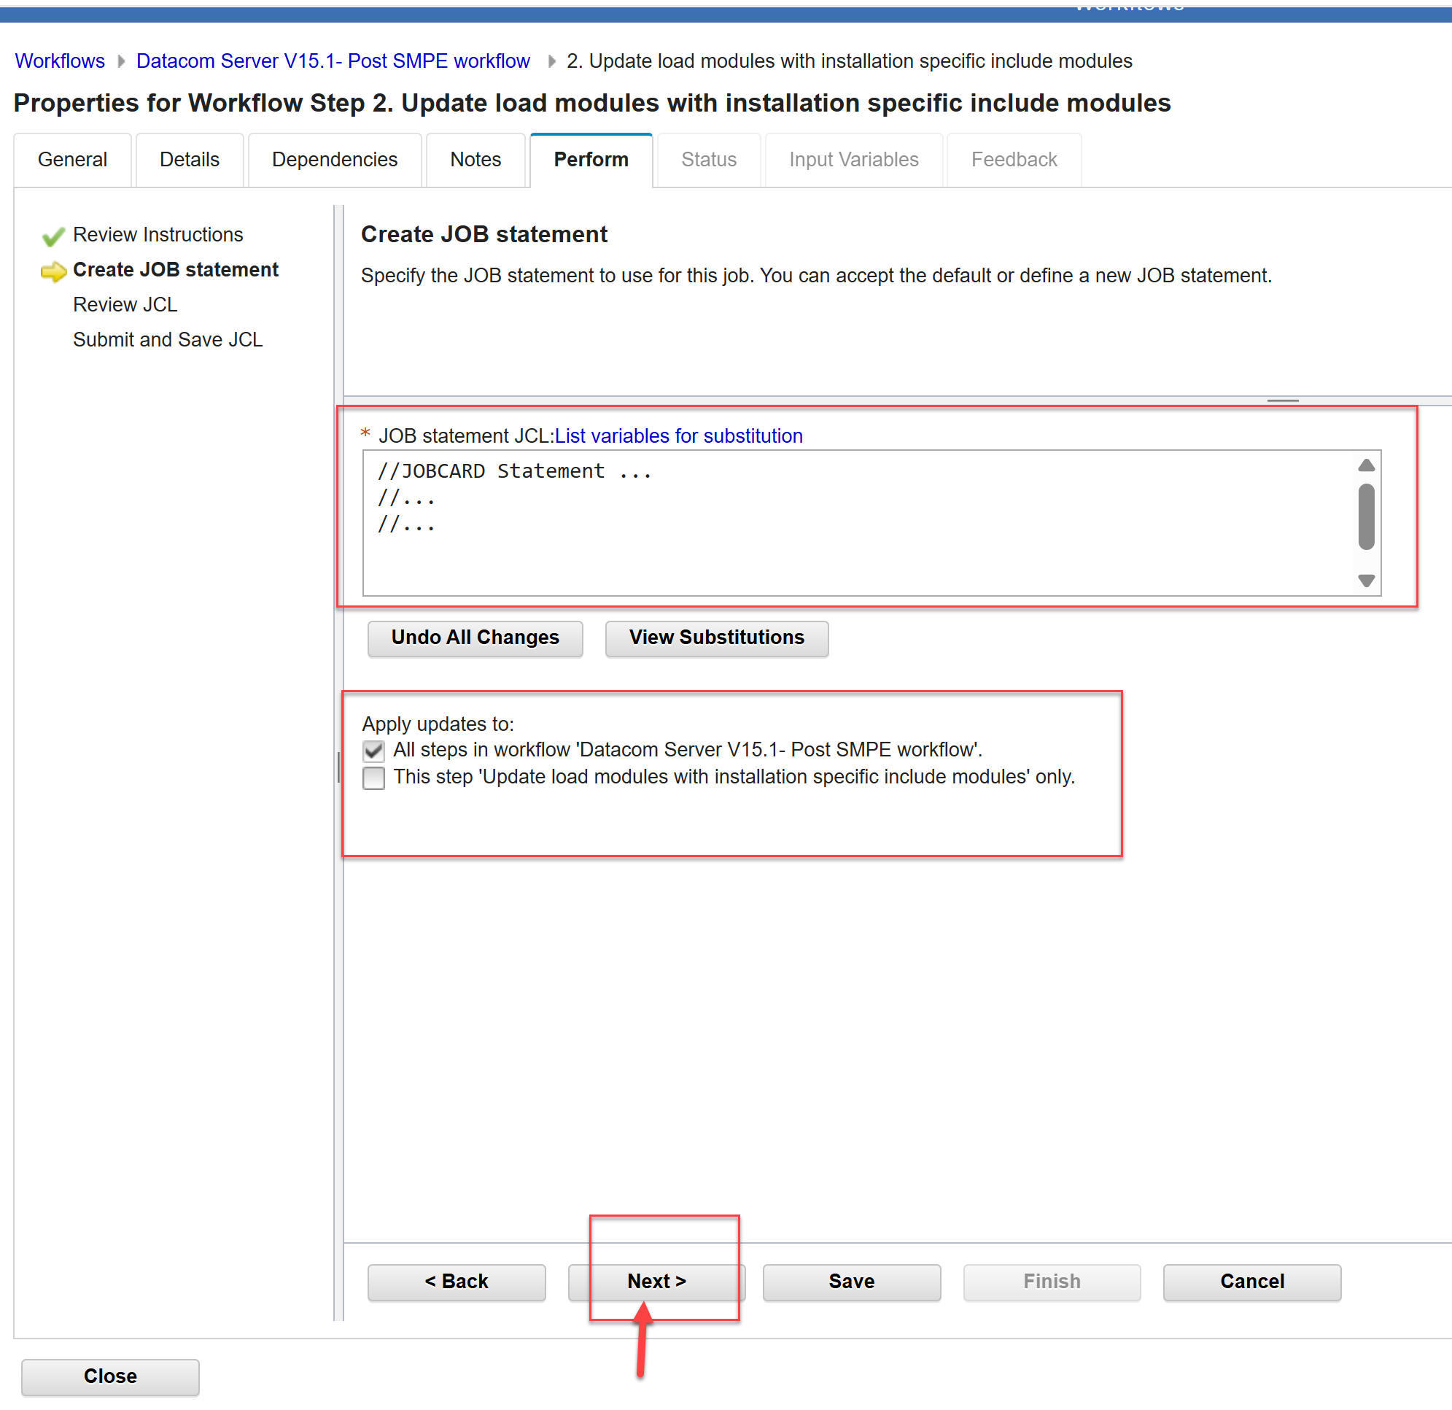The height and width of the screenshot is (1410, 1452).
Task: Open the Notes tab
Action: [475, 160]
